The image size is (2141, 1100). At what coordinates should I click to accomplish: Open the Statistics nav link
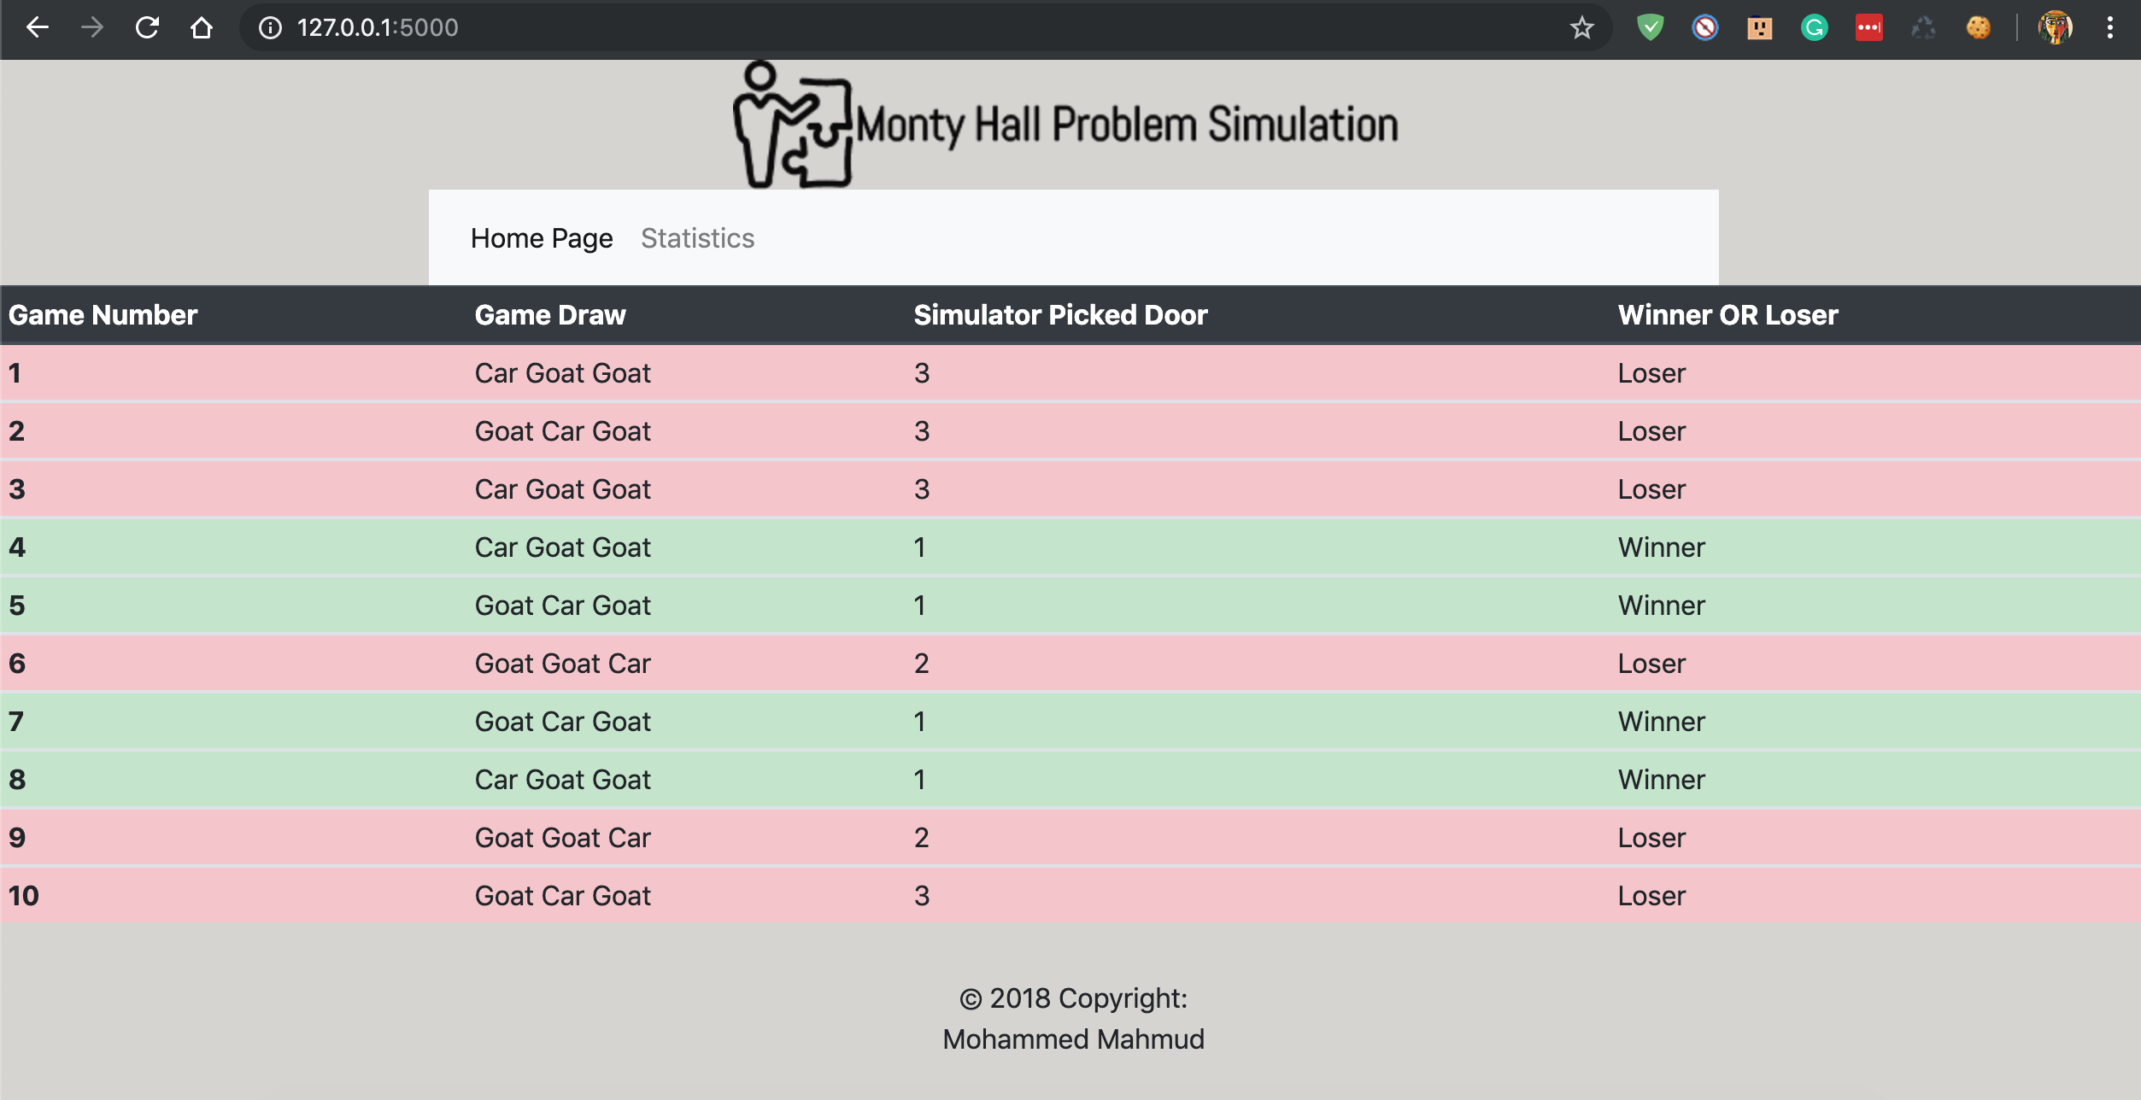(x=697, y=238)
